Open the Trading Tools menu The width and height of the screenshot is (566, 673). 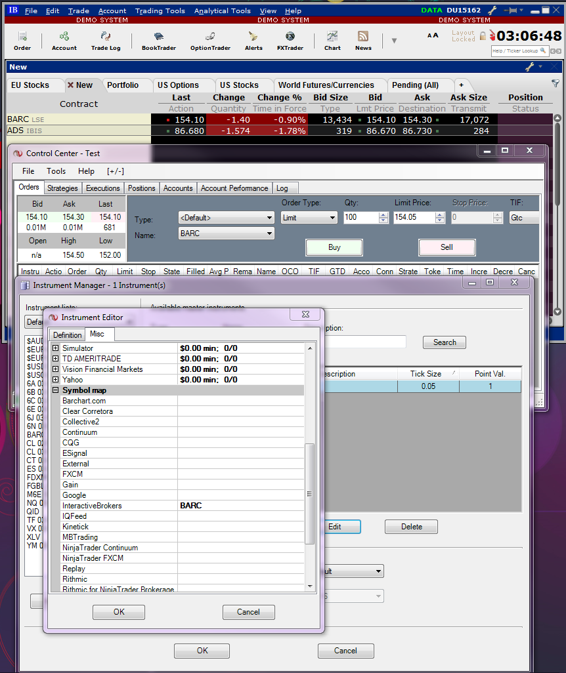point(160,10)
